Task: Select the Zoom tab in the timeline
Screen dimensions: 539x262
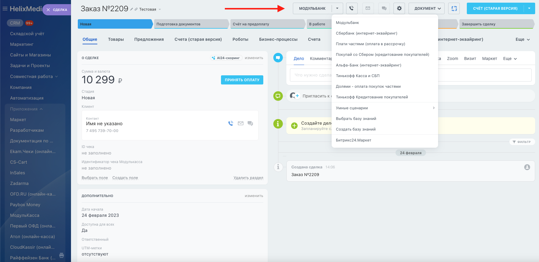Action: coord(453,58)
